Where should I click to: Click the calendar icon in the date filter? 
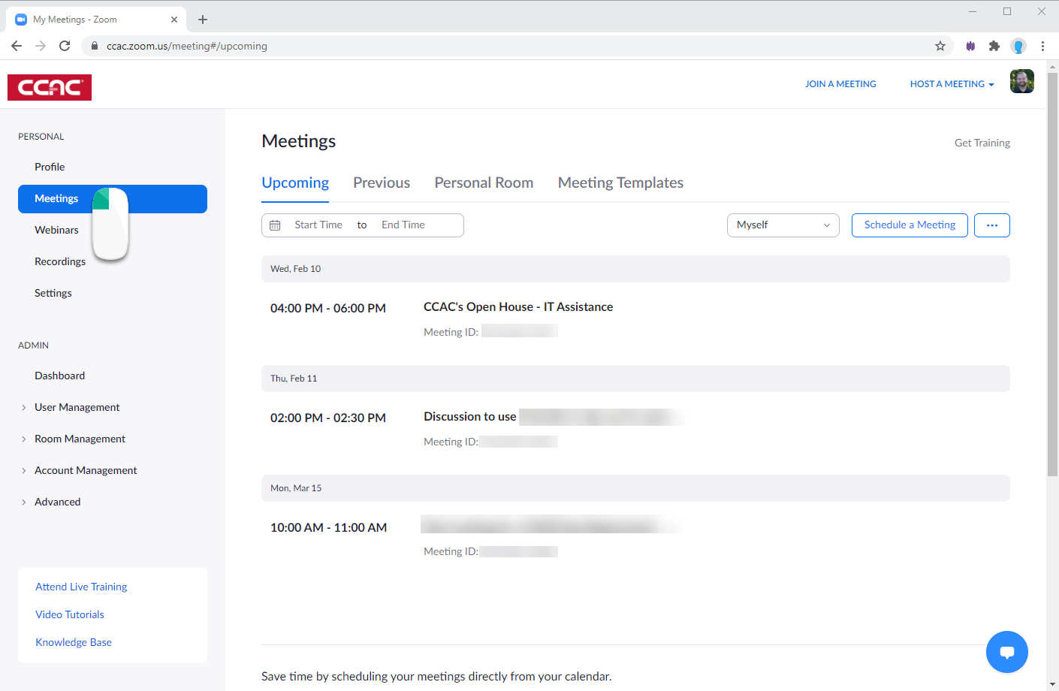click(275, 225)
